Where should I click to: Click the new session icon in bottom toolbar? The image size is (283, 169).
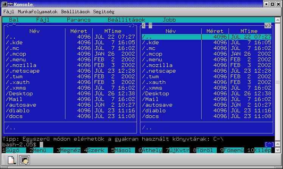coord(12,161)
